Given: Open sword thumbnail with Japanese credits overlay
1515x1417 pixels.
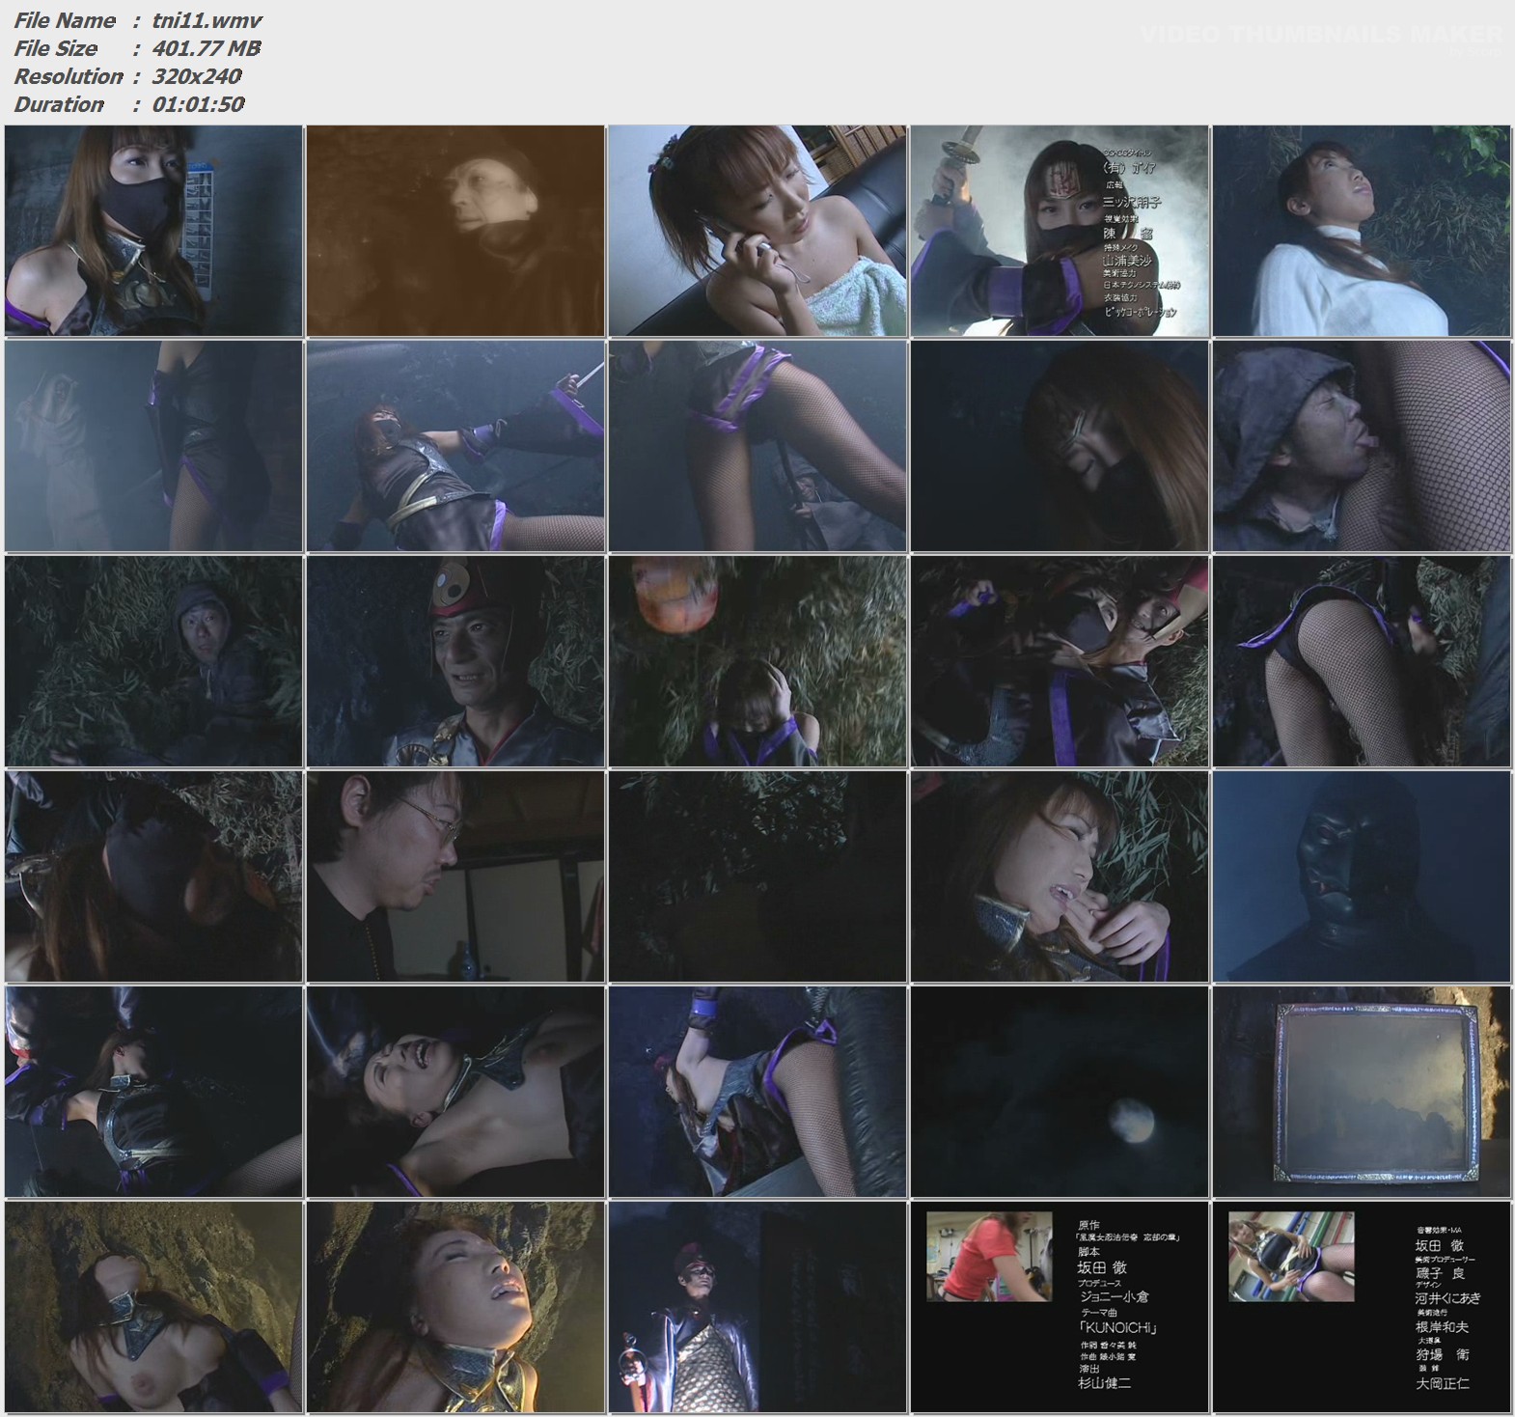Looking at the screenshot, I should tap(1060, 231).
